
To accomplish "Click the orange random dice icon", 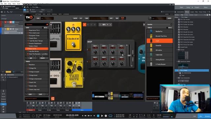I will click(x=53, y=99).
